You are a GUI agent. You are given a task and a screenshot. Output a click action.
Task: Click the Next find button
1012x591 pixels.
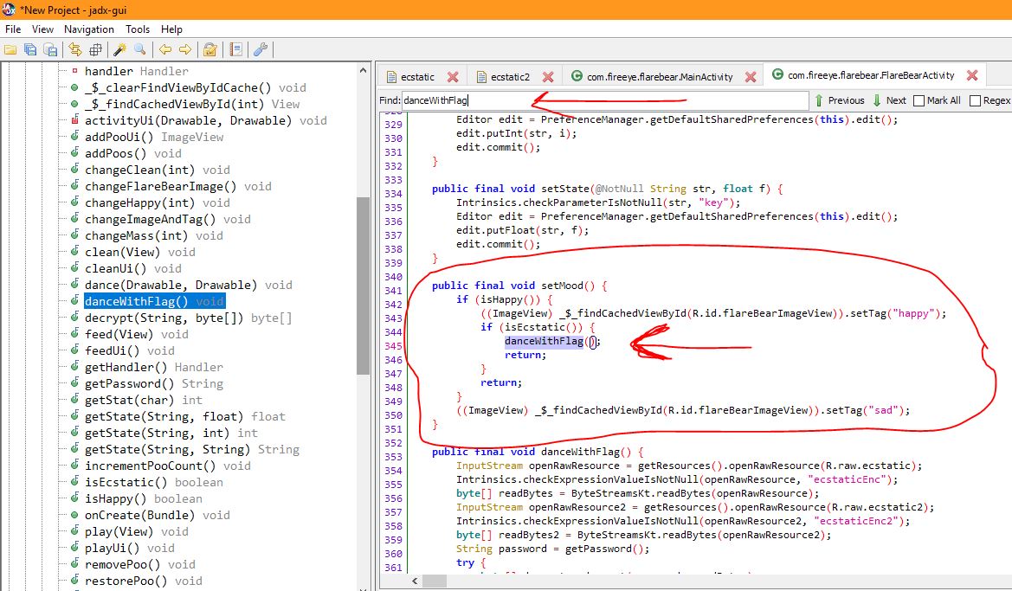pyautogui.click(x=889, y=100)
